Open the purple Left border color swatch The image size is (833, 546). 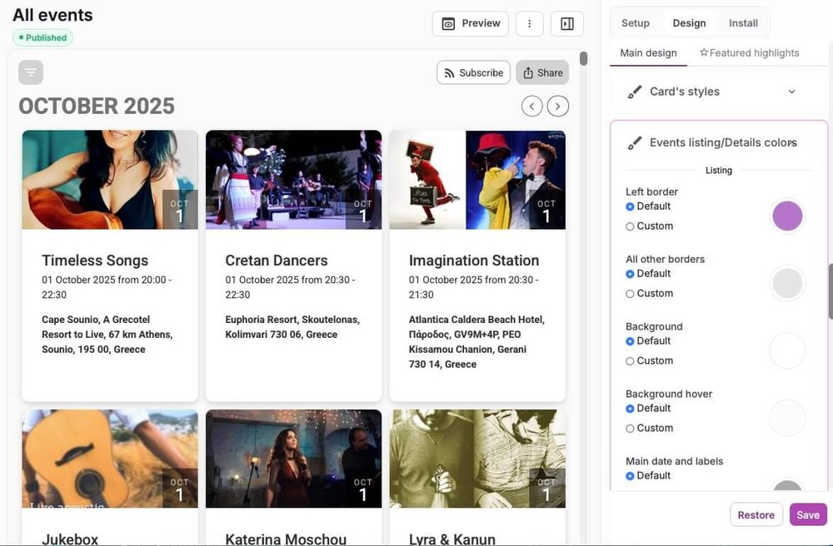click(x=787, y=216)
